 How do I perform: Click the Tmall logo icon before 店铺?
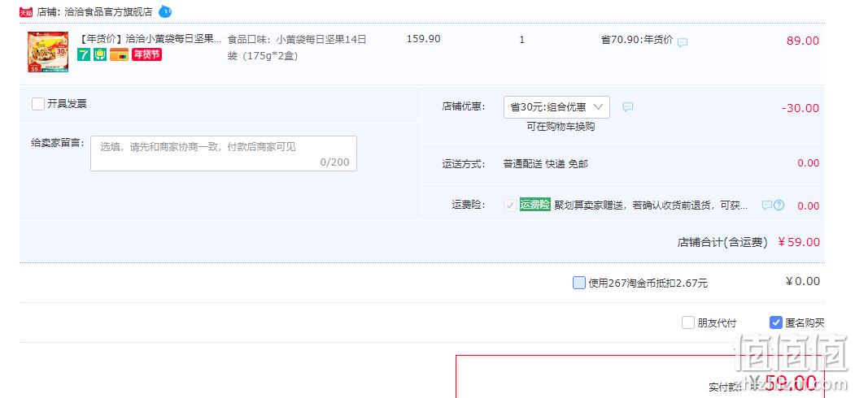26,12
